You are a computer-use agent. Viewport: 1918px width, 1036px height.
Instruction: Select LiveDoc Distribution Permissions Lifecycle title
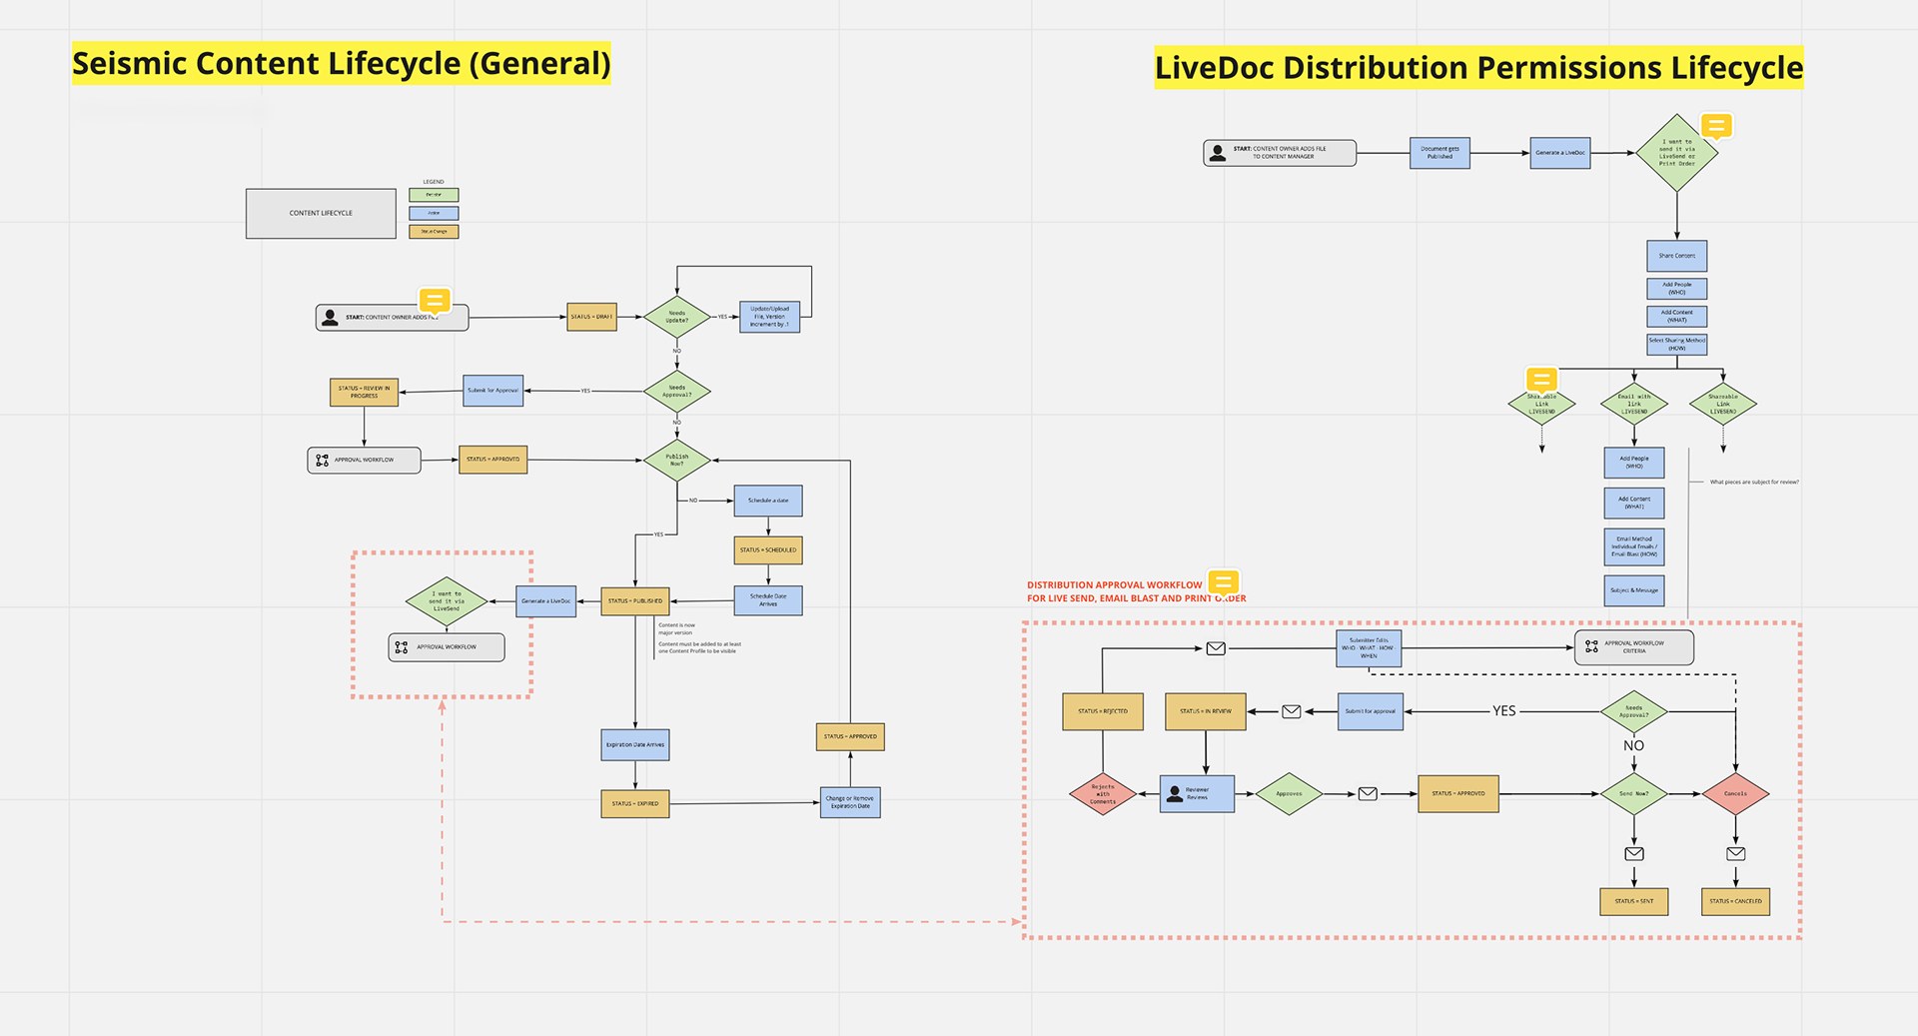point(1478,67)
